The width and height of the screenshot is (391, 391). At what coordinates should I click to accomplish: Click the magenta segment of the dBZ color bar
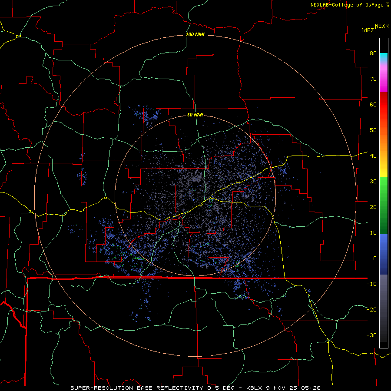click(x=384, y=80)
